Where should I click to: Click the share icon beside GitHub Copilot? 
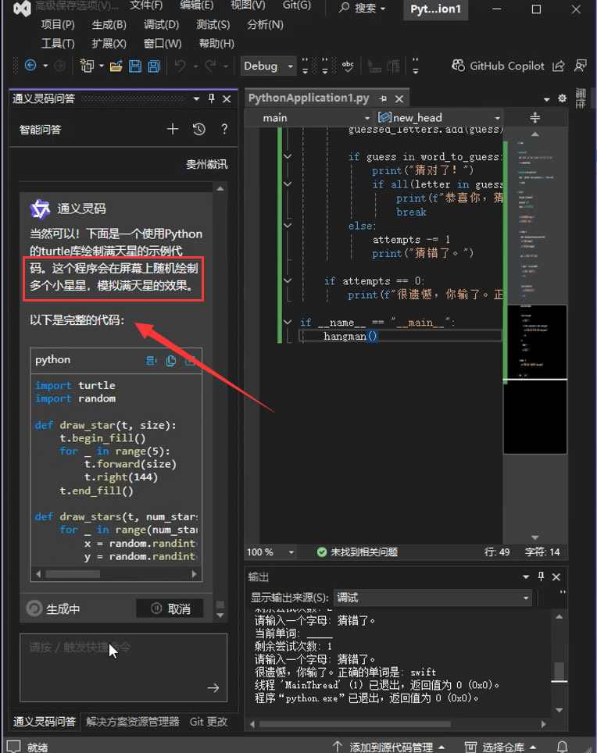pyautogui.click(x=558, y=66)
